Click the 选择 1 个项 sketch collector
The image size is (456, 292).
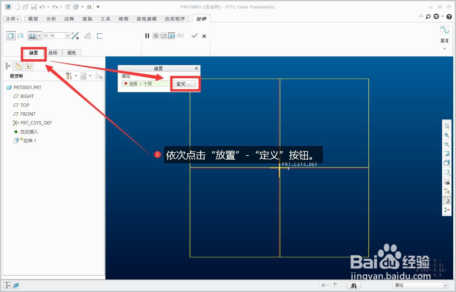click(147, 84)
